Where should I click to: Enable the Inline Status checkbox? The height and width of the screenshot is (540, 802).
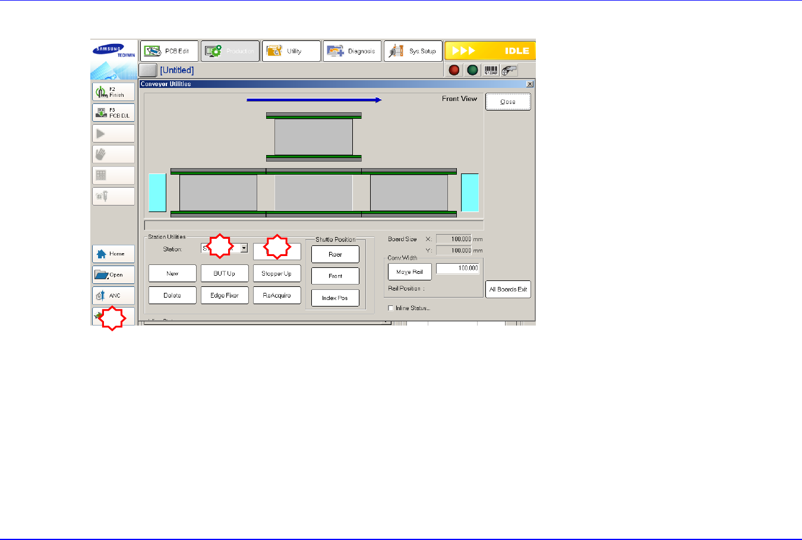pyautogui.click(x=390, y=308)
